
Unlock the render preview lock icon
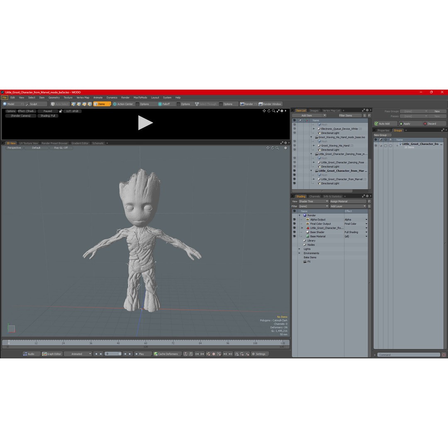pyautogui.click(x=61, y=111)
